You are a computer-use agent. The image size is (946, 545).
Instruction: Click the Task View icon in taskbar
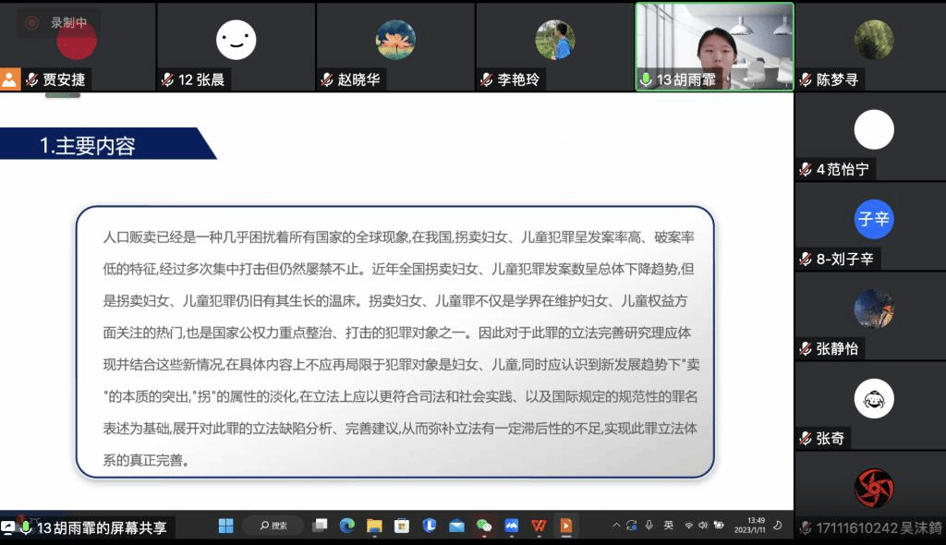[x=320, y=526]
